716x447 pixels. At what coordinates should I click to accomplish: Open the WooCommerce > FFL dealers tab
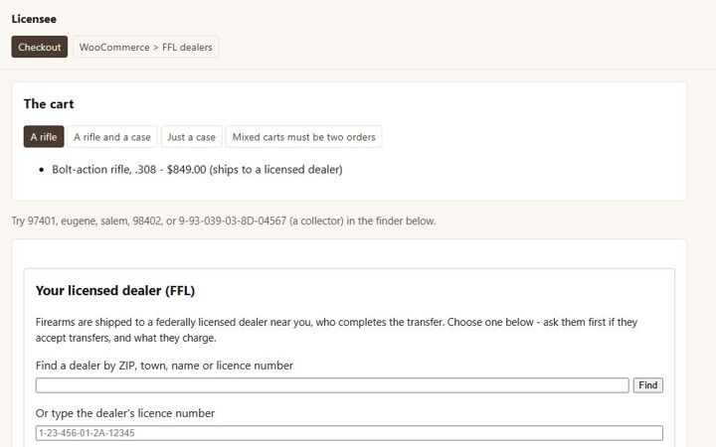[145, 47]
